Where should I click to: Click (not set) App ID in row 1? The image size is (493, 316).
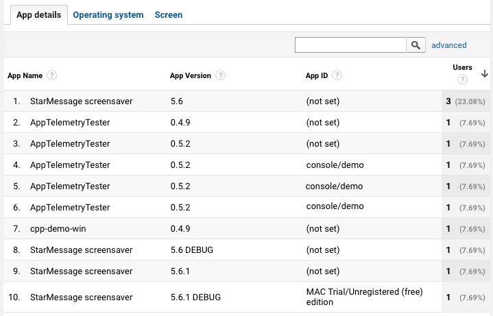(x=323, y=101)
